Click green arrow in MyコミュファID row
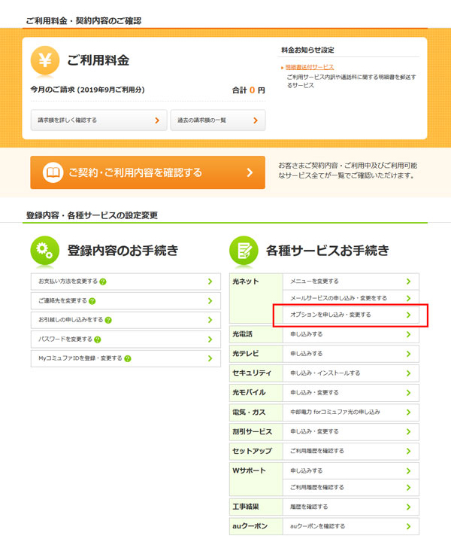This screenshot has width=451, height=542. (210, 358)
